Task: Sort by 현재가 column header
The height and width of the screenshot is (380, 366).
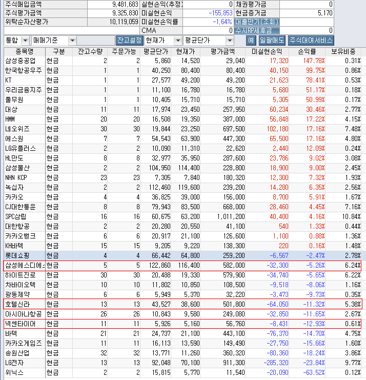Action: pyautogui.click(x=186, y=52)
